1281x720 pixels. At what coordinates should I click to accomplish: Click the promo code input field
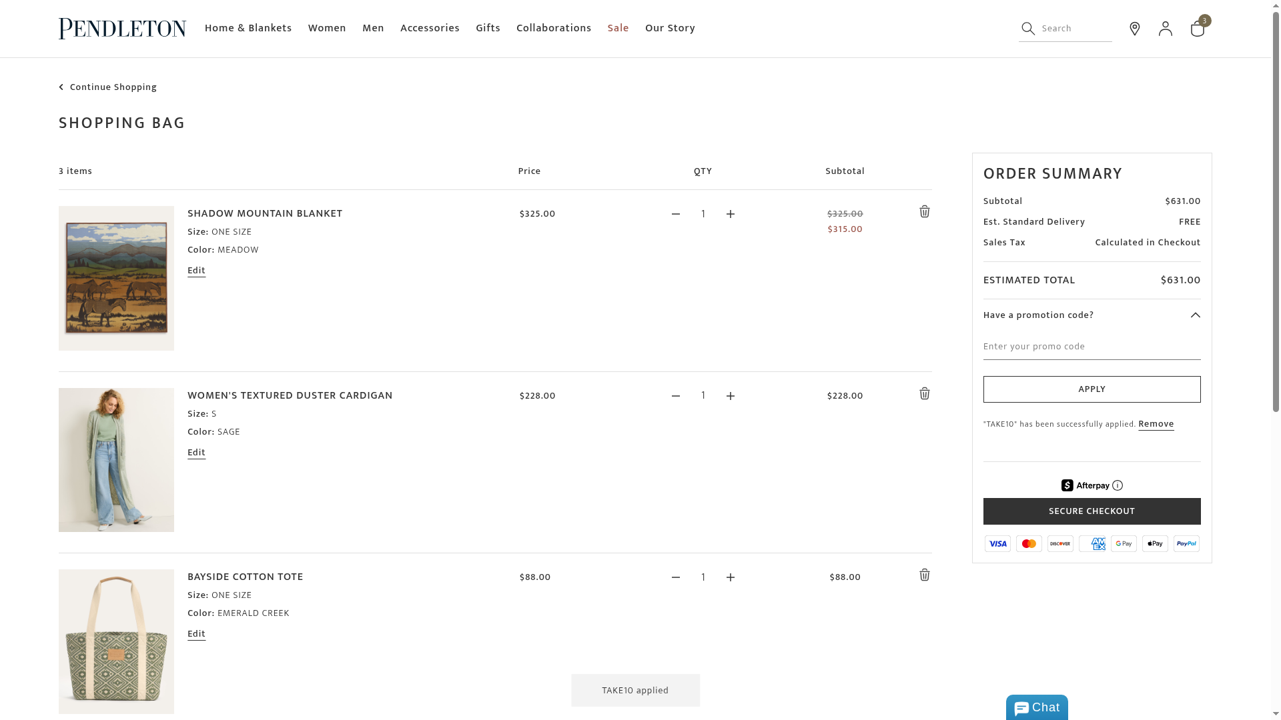[x=1091, y=347]
